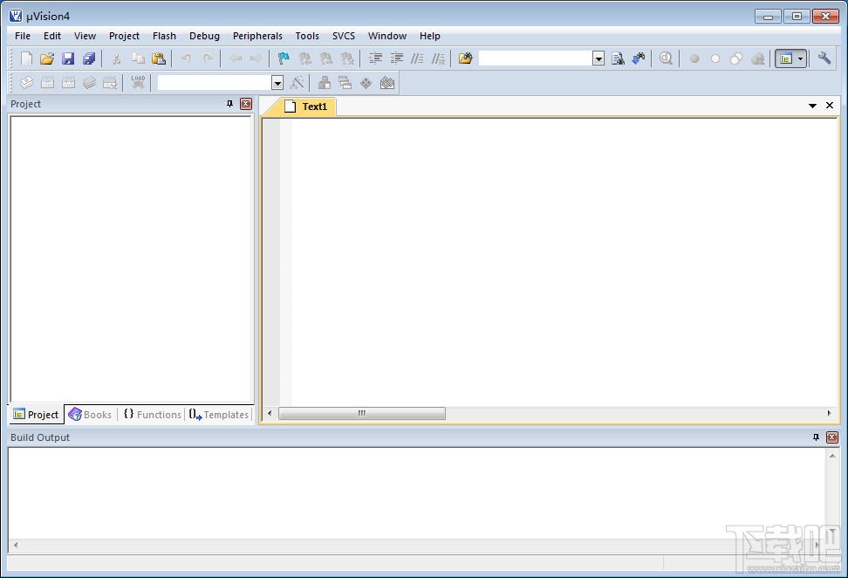Viewport: 848px width, 578px height.
Task: Create a new file with toolbar icon
Action: (26, 58)
